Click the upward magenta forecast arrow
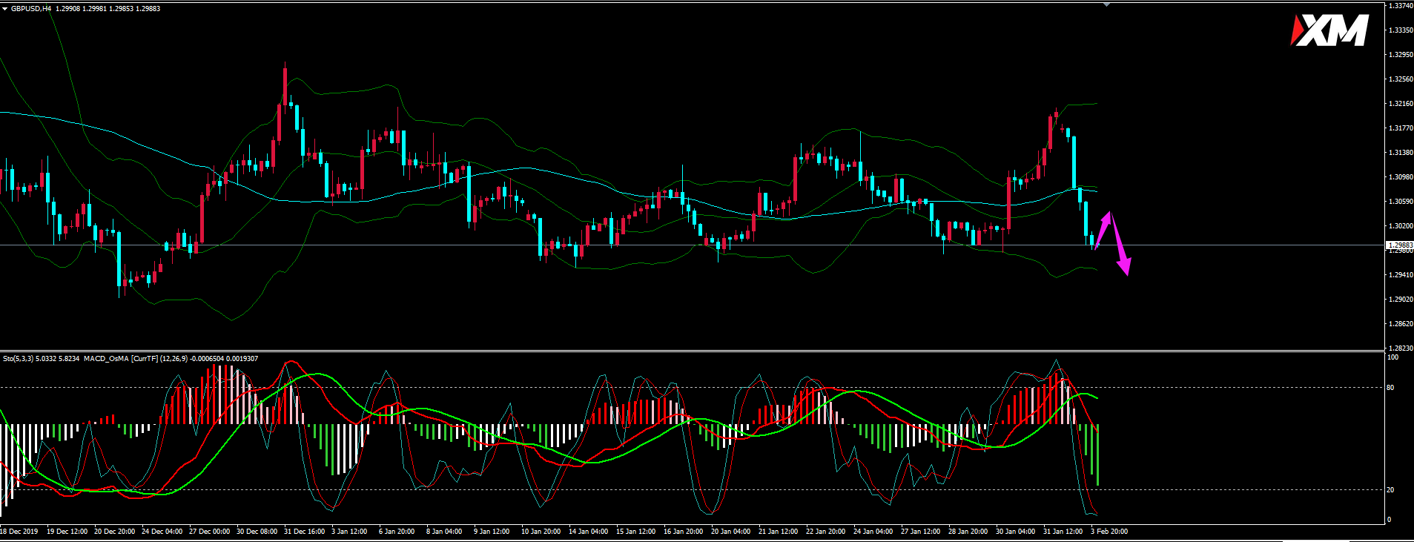 (1103, 228)
